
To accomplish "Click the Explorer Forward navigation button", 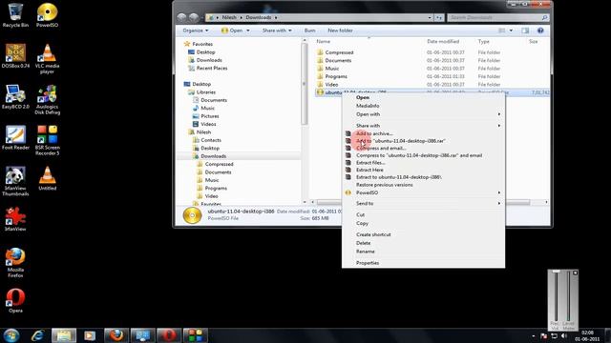I will pos(194,17).
